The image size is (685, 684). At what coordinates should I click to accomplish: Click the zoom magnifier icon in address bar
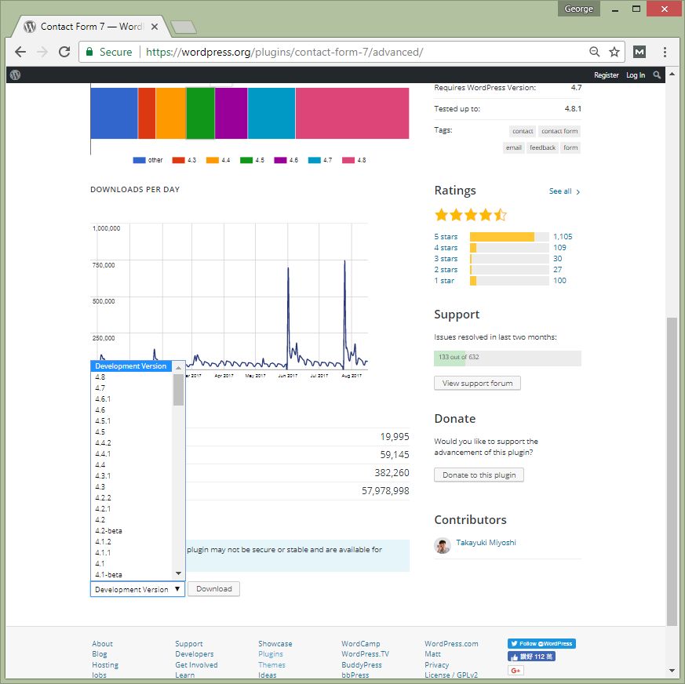coord(594,52)
